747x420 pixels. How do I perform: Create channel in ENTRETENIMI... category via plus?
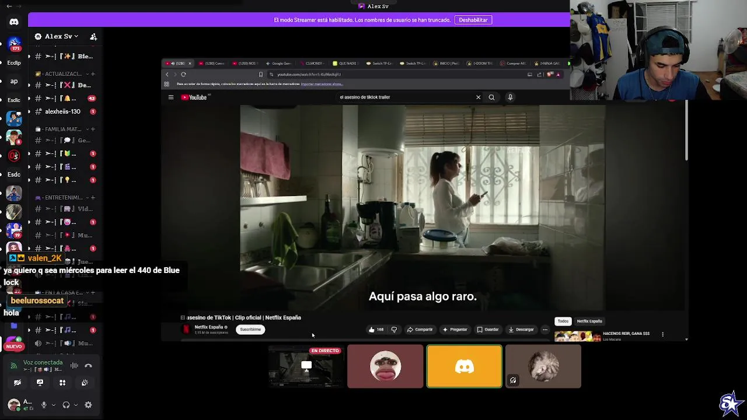coord(93,197)
